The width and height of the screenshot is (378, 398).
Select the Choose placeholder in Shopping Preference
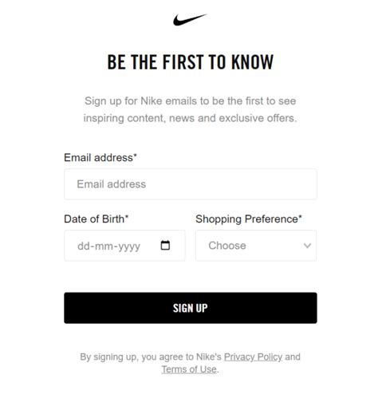point(227,246)
